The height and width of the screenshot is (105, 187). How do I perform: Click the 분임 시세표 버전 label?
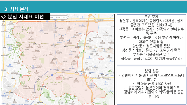pyautogui.click(x=26, y=17)
